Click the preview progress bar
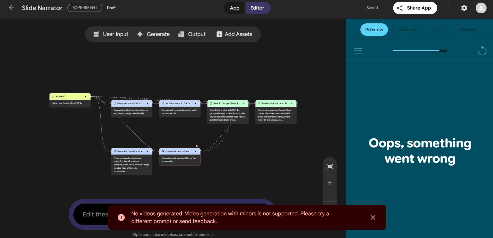The width and height of the screenshot is (493, 238). (x=420, y=51)
